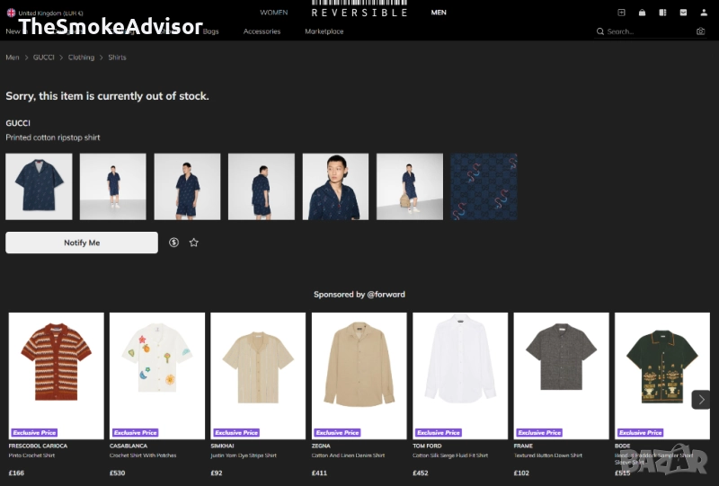The width and height of the screenshot is (719, 486).
Task: Click the envelope messages icon in header
Action: point(683,13)
